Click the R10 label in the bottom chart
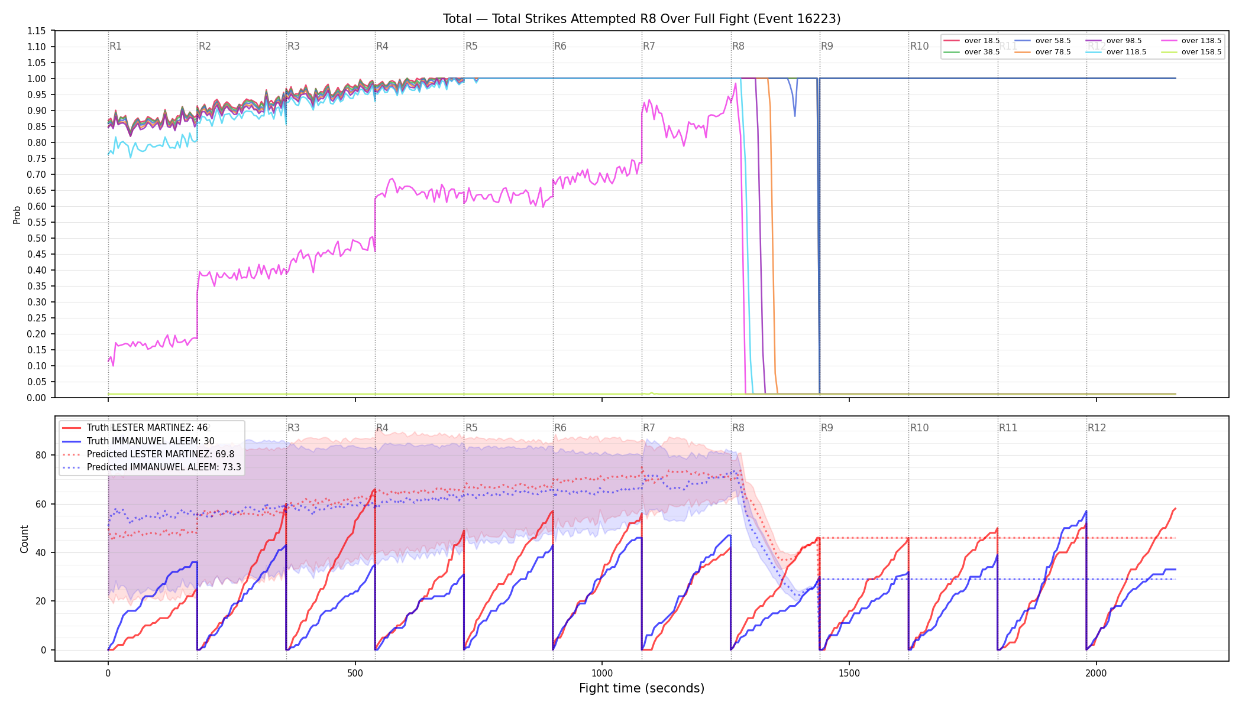This screenshot has height=709, width=1242. (919, 428)
